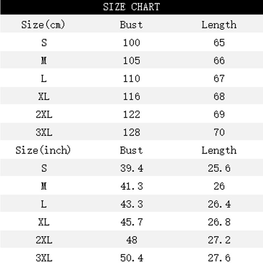The width and height of the screenshot is (263, 263).
Task: Select the Size(cm) column header
Action: [x=43, y=25]
